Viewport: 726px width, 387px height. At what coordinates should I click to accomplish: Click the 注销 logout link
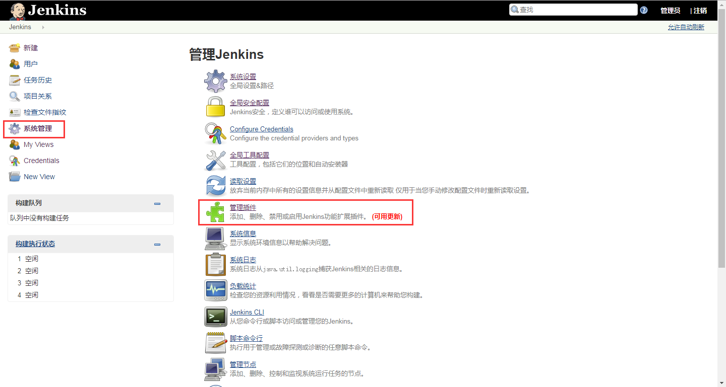point(700,11)
